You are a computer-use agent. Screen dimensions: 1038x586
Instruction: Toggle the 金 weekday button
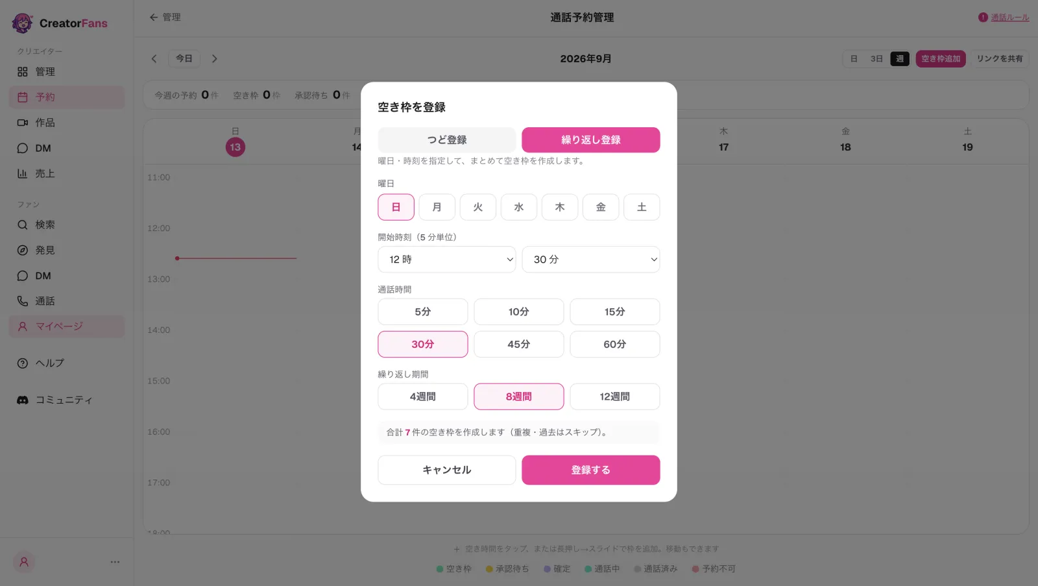[601, 207]
